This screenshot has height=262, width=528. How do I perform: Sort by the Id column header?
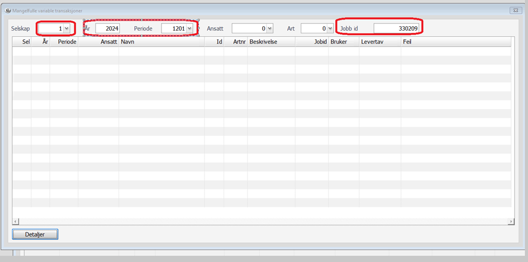point(214,42)
